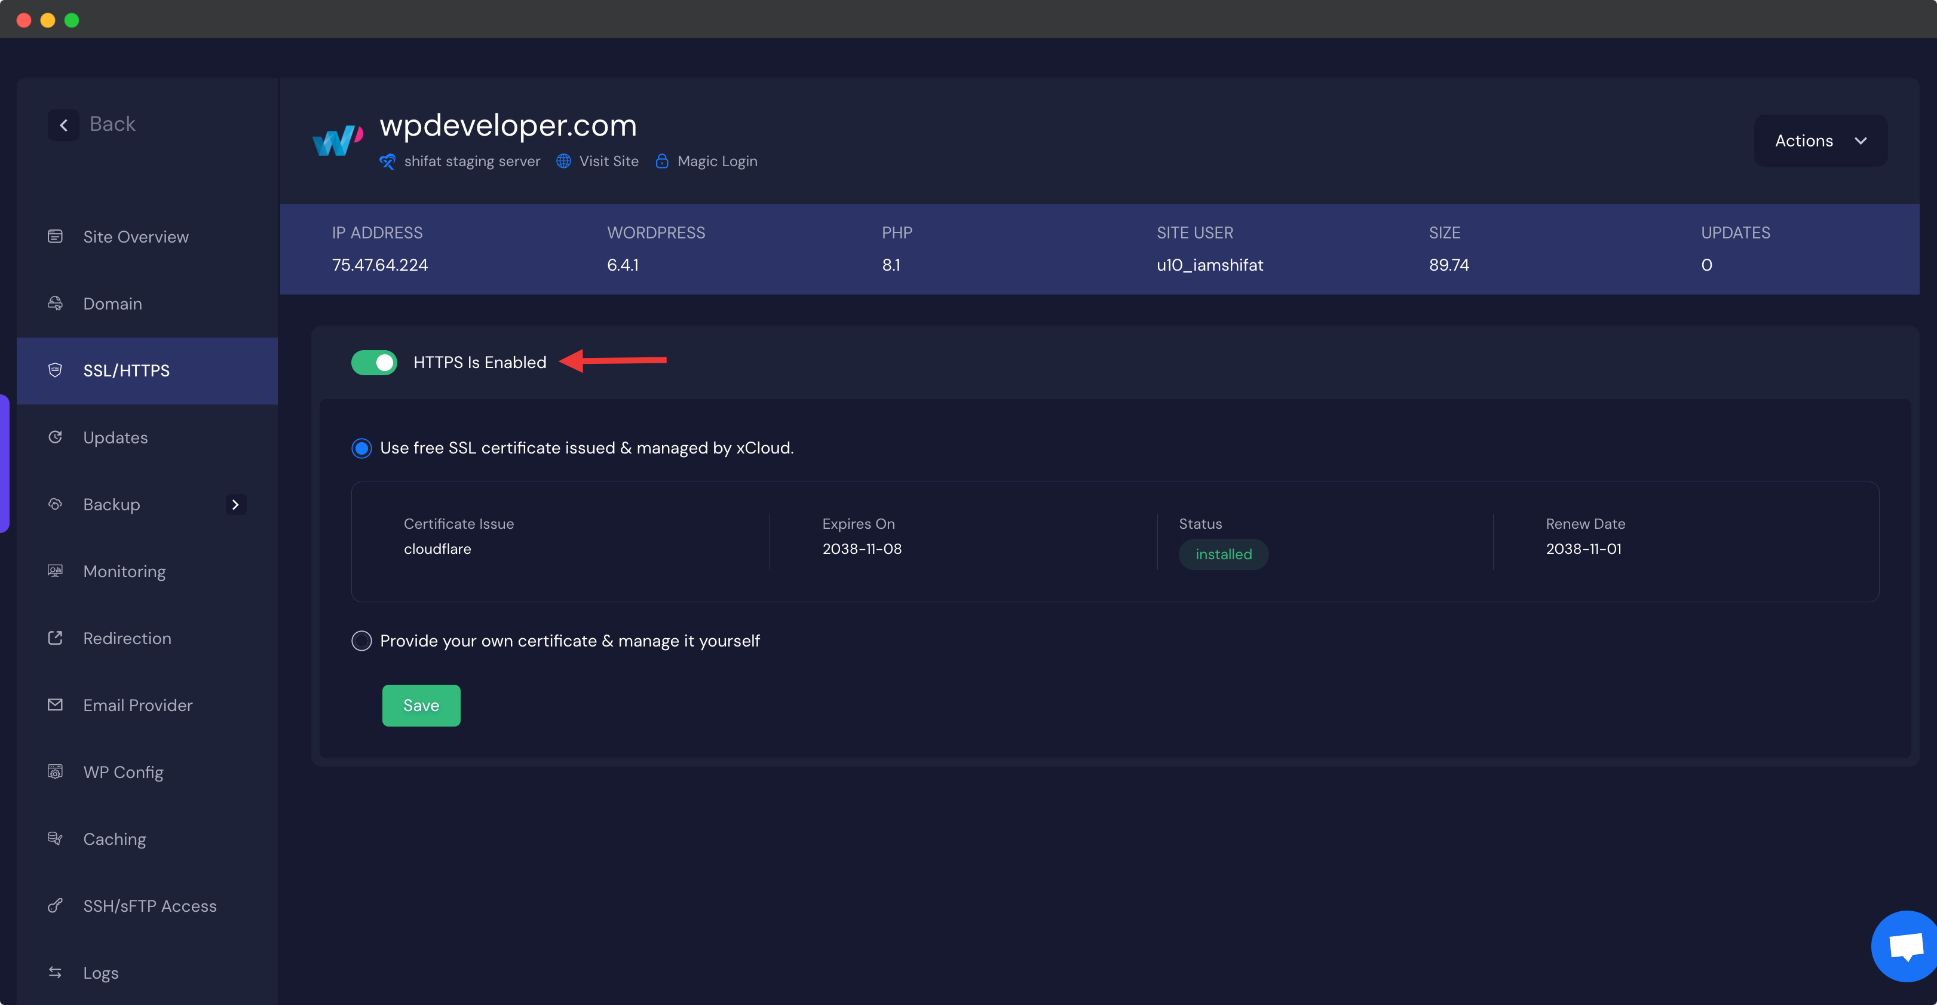This screenshot has width=1937, height=1005.
Task: Open the Actions dropdown menu
Action: tap(1820, 140)
